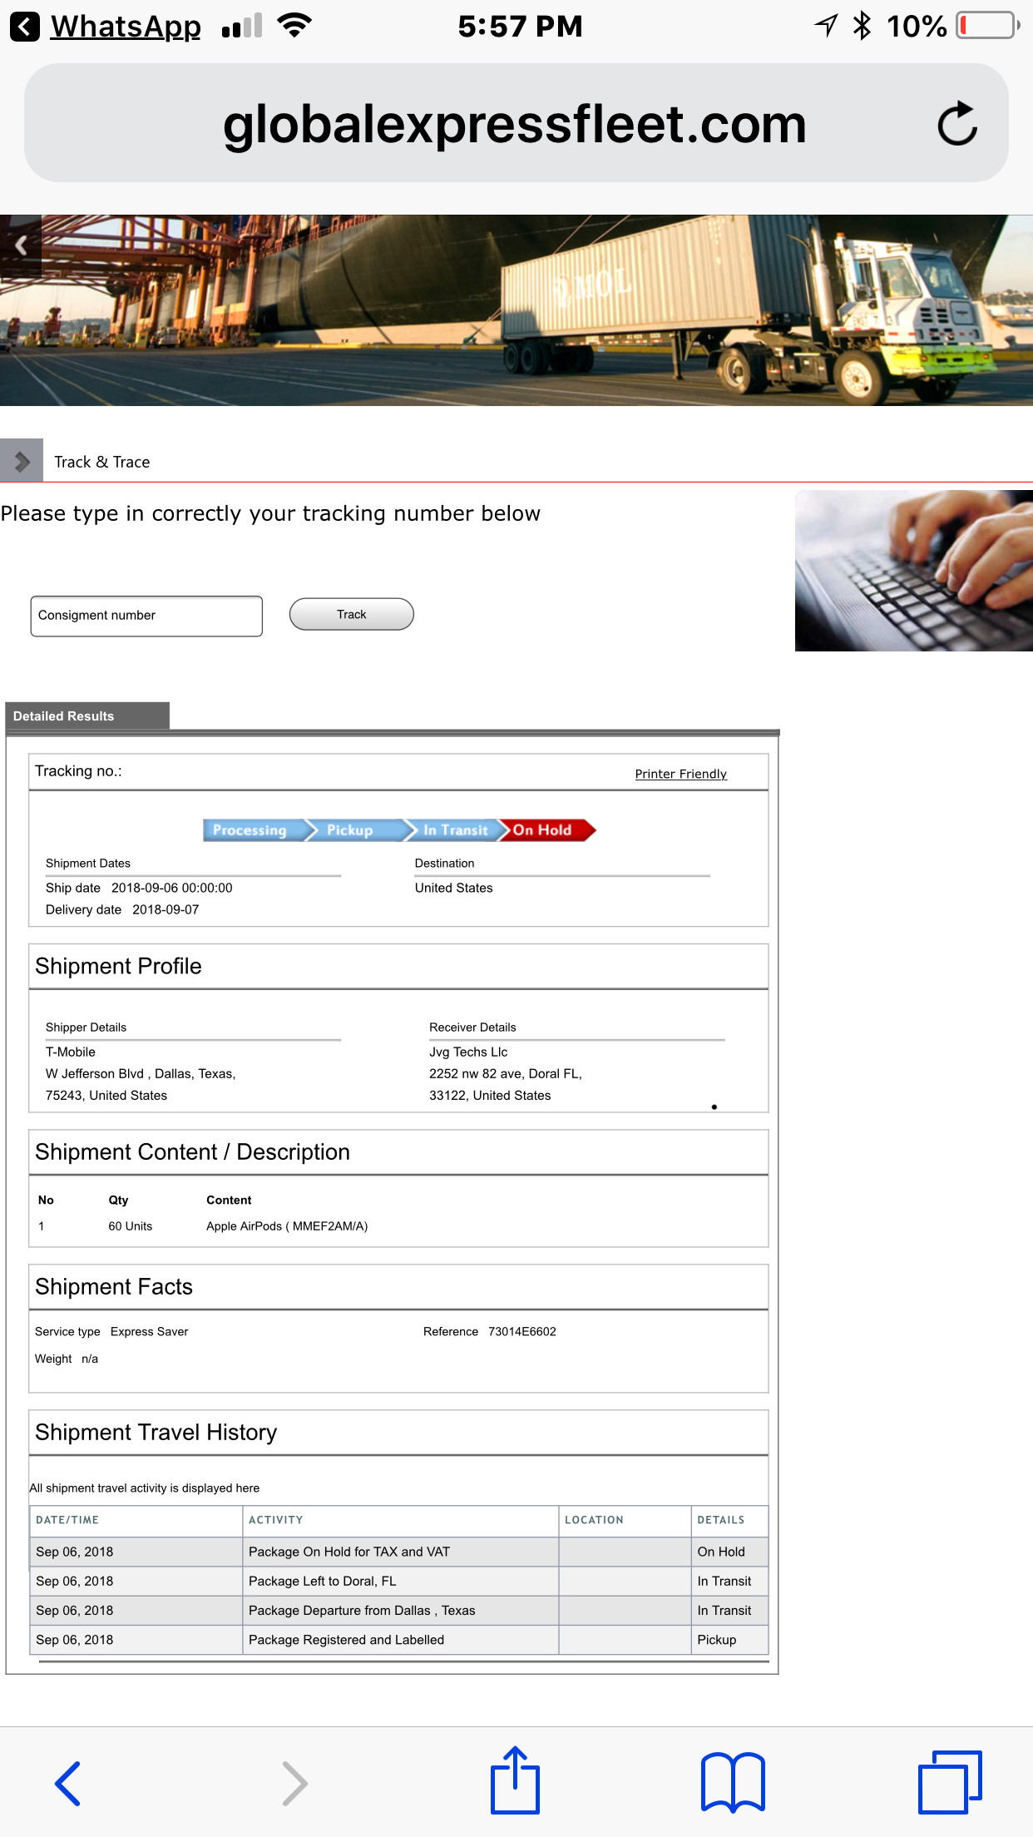This screenshot has height=1837, width=1033.
Task: Tap Shipment Content / Description heading
Action: click(x=192, y=1151)
